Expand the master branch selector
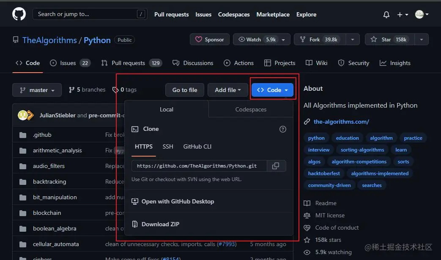441x260 pixels. 37,90
